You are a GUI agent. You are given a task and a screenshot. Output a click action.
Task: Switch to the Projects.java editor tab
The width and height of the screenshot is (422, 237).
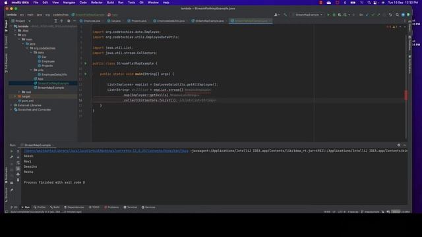coord(137,21)
